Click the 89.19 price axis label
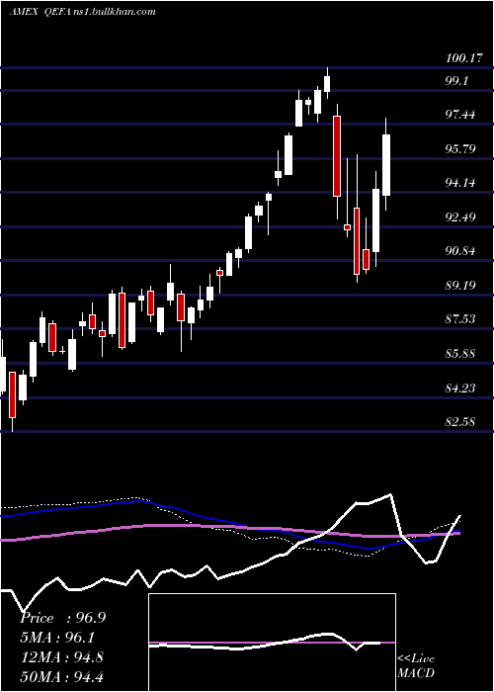 point(460,286)
